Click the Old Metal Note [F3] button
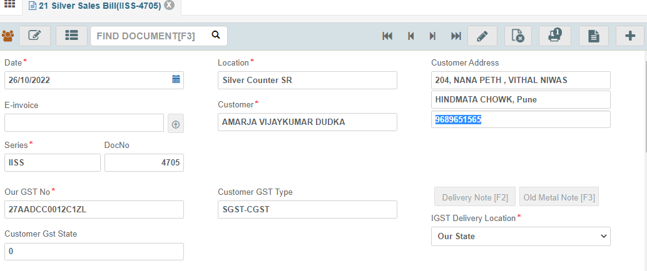 click(559, 197)
